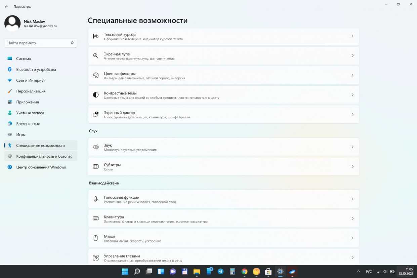Click the Контрастные темы half-circle icon
417x278 pixels.
click(x=96, y=95)
